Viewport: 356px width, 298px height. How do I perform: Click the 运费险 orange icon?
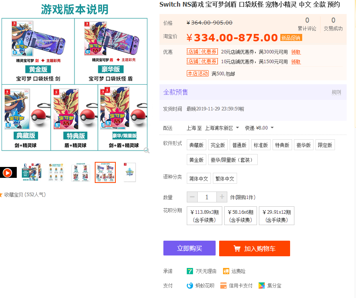[226, 271]
